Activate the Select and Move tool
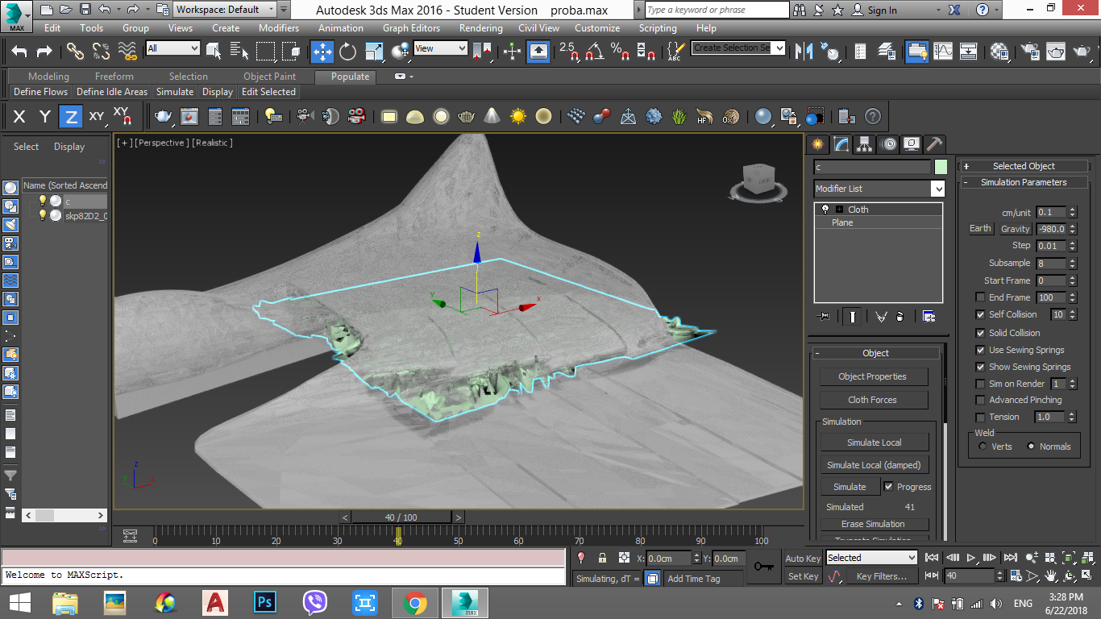The image size is (1101, 619). coord(322,52)
